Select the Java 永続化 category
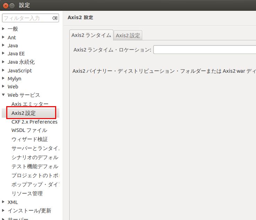This screenshot has height=220, width=256. pyautogui.click(x=21, y=62)
